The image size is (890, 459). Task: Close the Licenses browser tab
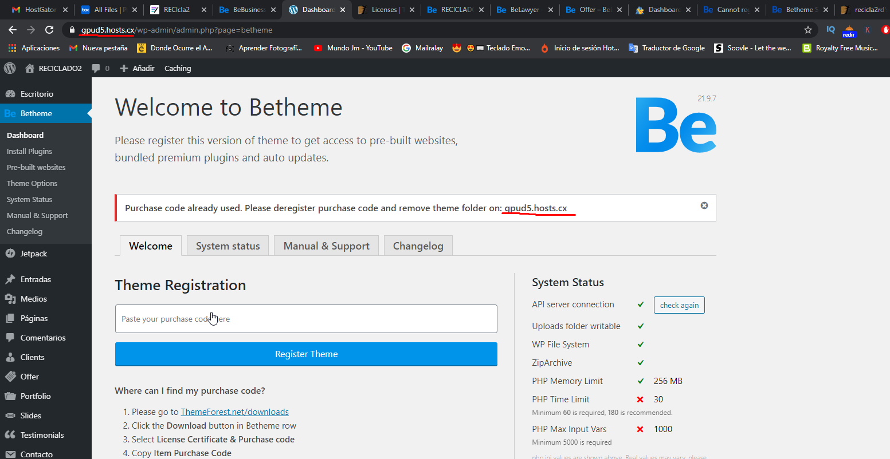pos(411,10)
